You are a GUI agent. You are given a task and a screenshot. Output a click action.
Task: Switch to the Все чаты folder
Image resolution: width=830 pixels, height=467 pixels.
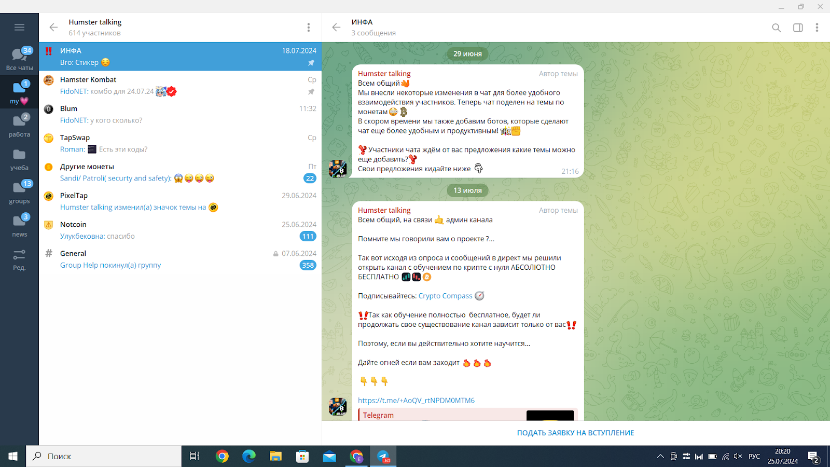(19, 59)
